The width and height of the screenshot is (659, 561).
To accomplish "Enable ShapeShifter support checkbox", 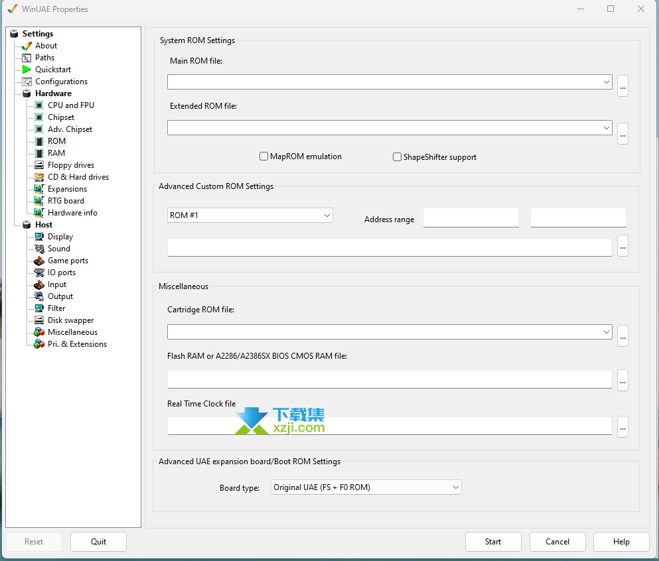I will tap(397, 157).
